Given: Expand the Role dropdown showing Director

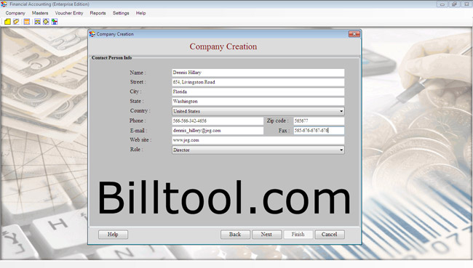Looking at the screenshot, I should [341, 150].
